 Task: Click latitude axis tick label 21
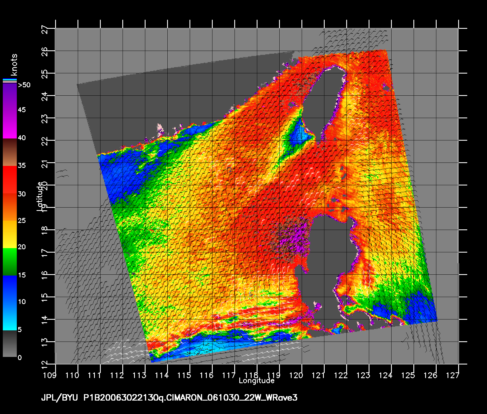tap(45, 164)
